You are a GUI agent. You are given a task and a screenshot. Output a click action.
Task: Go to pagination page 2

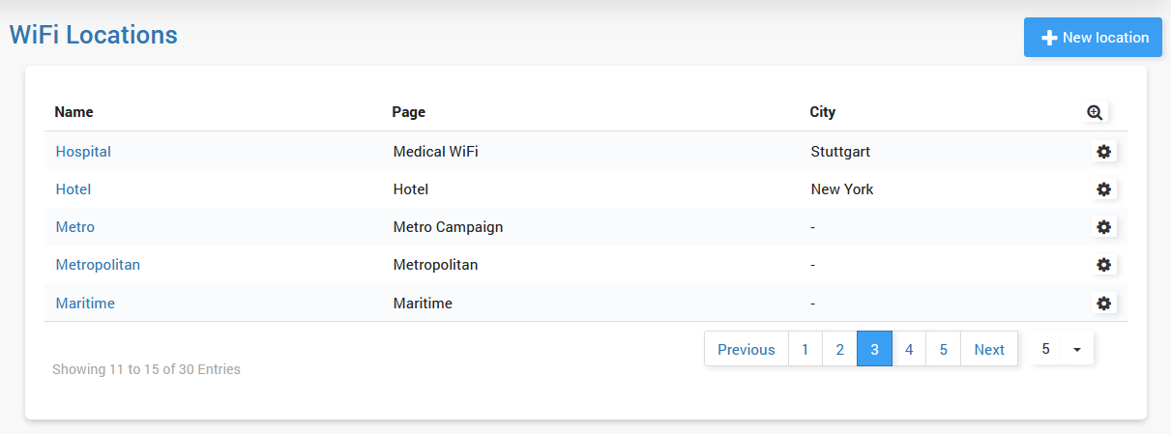839,350
